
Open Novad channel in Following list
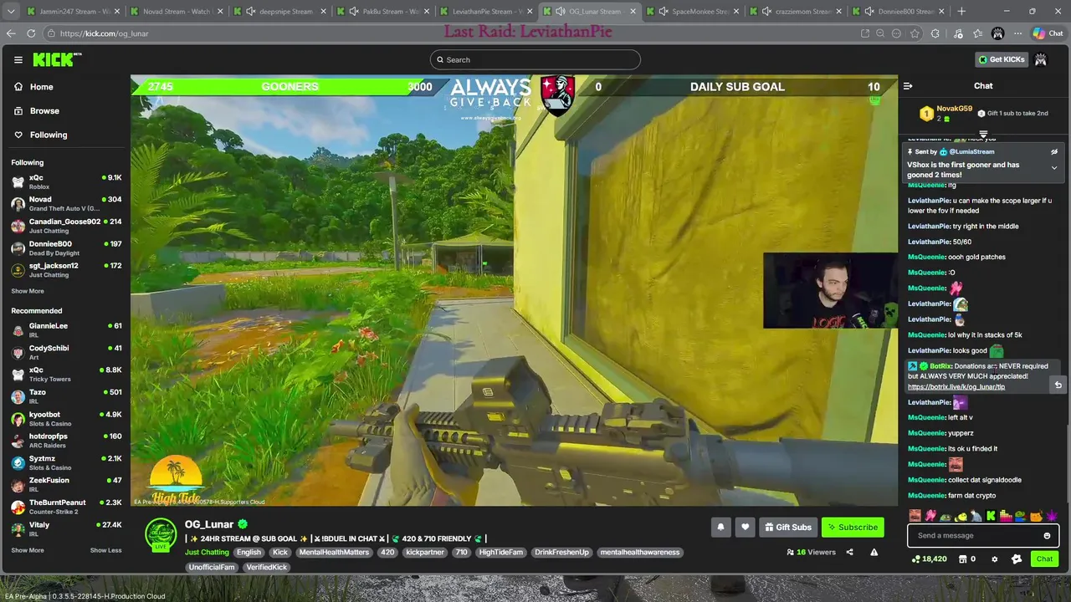tap(66, 204)
